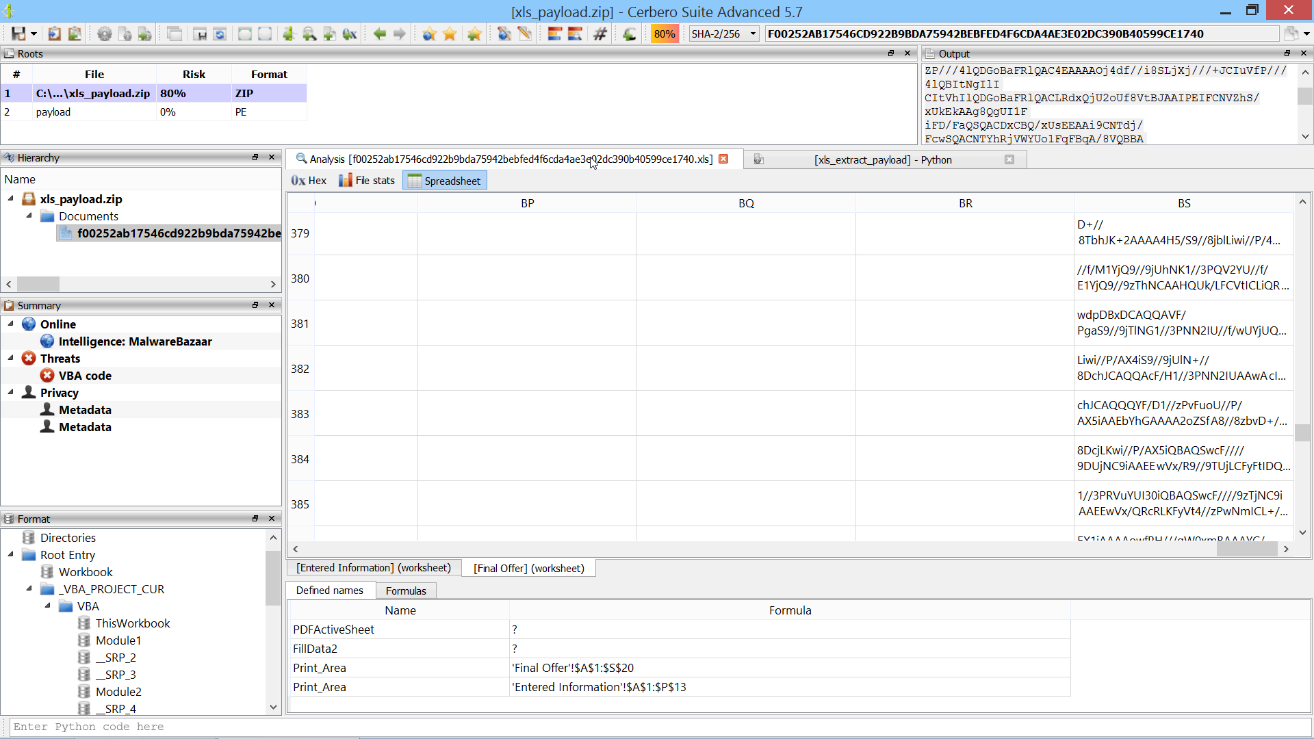Click the hash symbol toolbar icon
Image resolution: width=1314 pixels, height=739 pixels.
(x=600, y=34)
